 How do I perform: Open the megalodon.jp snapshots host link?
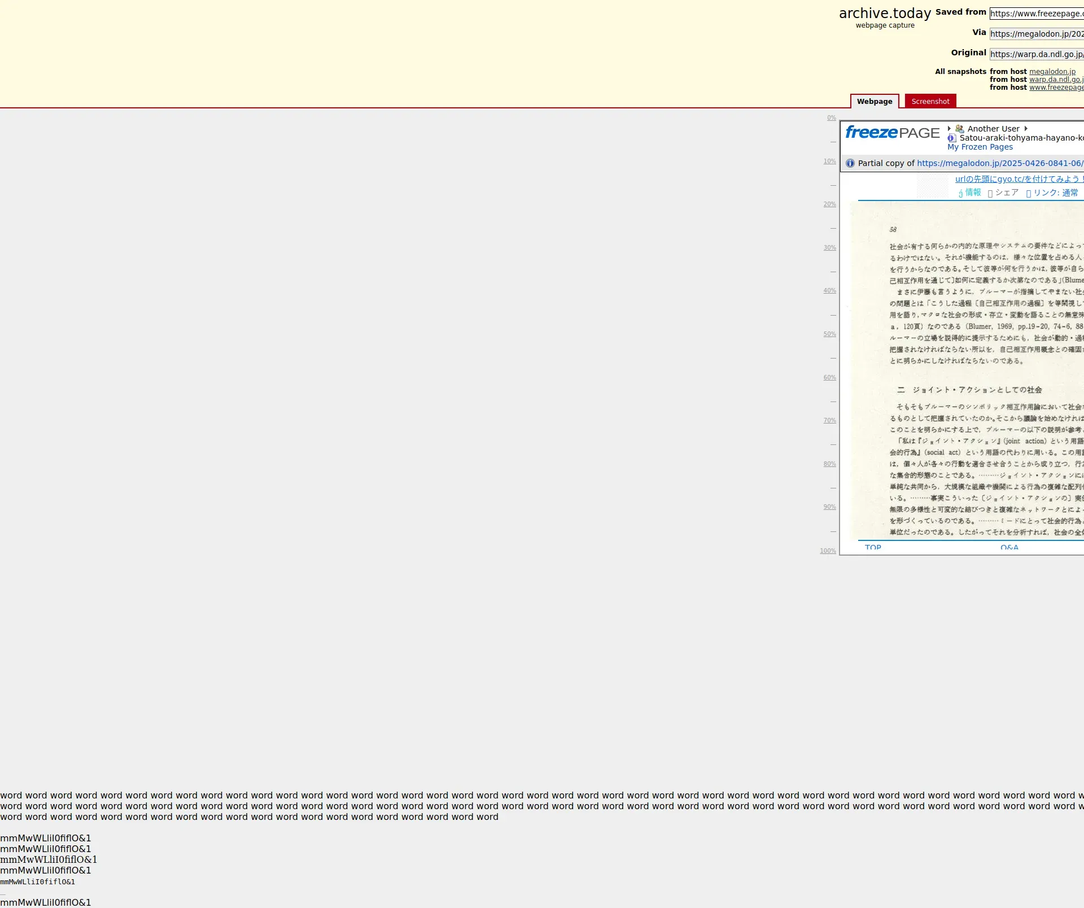pos(1052,72)
